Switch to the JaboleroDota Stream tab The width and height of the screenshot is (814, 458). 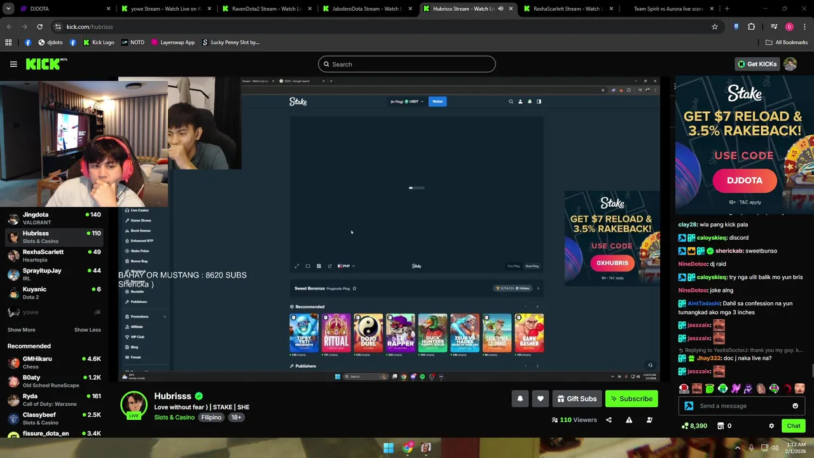click(366, 9)
